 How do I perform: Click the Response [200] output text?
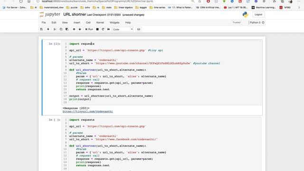(76, 108)
